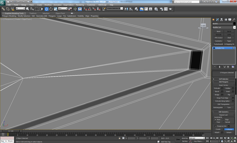Collapse the Edit Polygons rollout

pos(224,82)
